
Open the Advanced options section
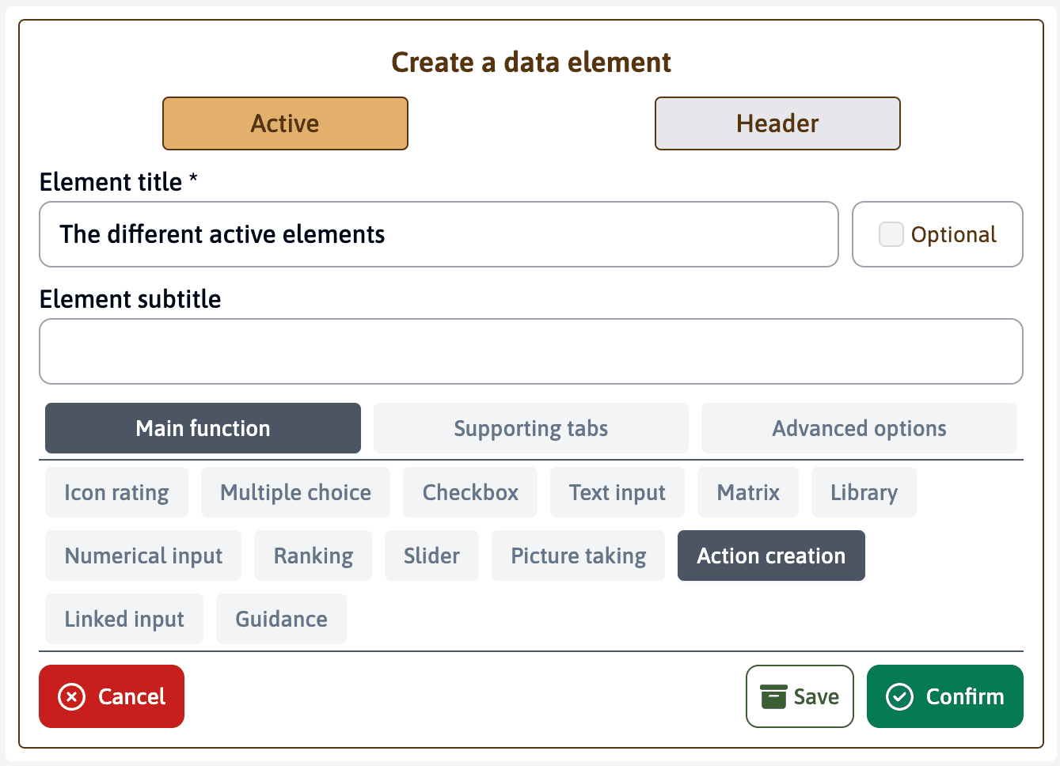coord(858,428)
